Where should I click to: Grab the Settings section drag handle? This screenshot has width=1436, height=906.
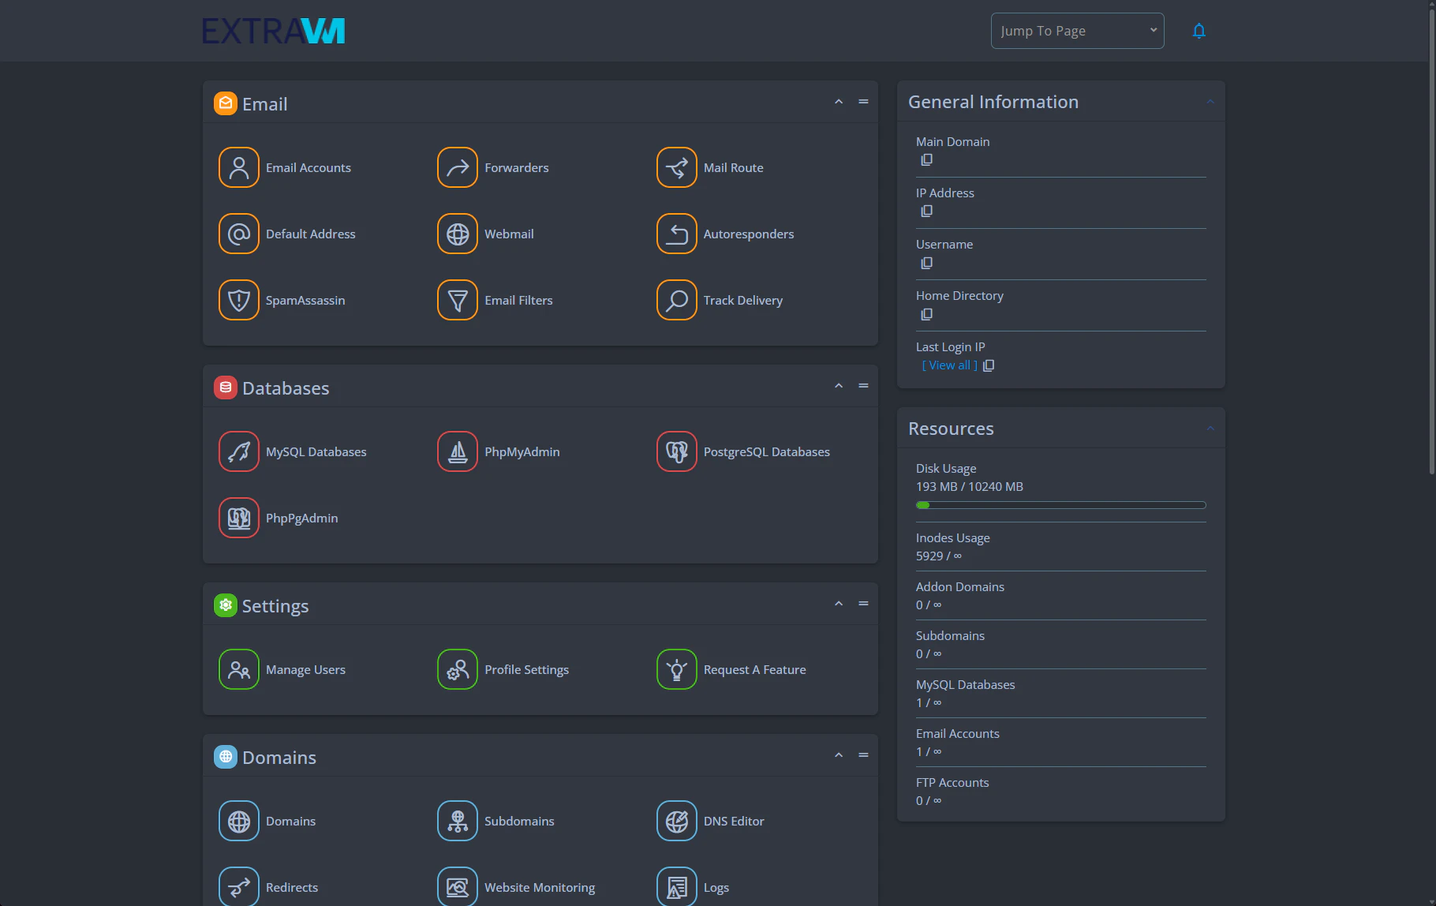point(863,604)
